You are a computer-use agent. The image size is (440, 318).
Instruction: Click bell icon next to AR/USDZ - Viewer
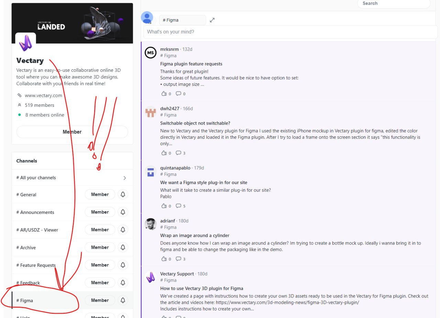123,230
